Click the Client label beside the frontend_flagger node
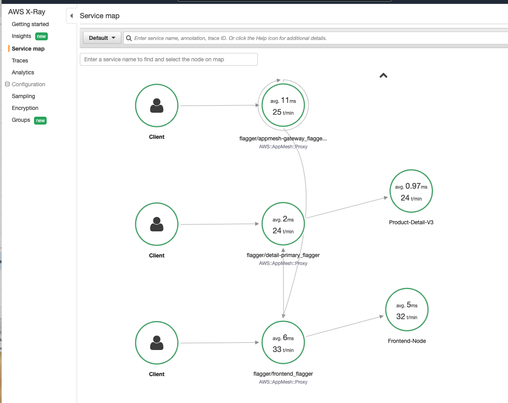The width and height of the screenshot is (508, 403). pos(157,374)
